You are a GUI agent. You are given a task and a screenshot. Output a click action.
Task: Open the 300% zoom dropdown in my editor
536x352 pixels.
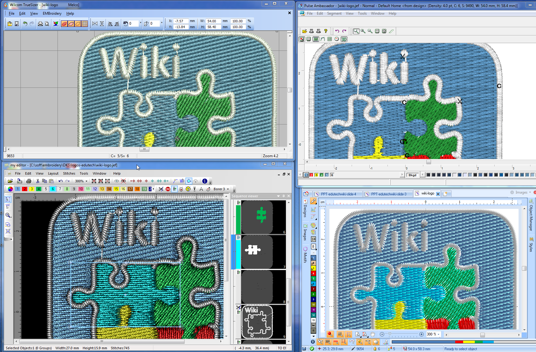pos(86,181)
